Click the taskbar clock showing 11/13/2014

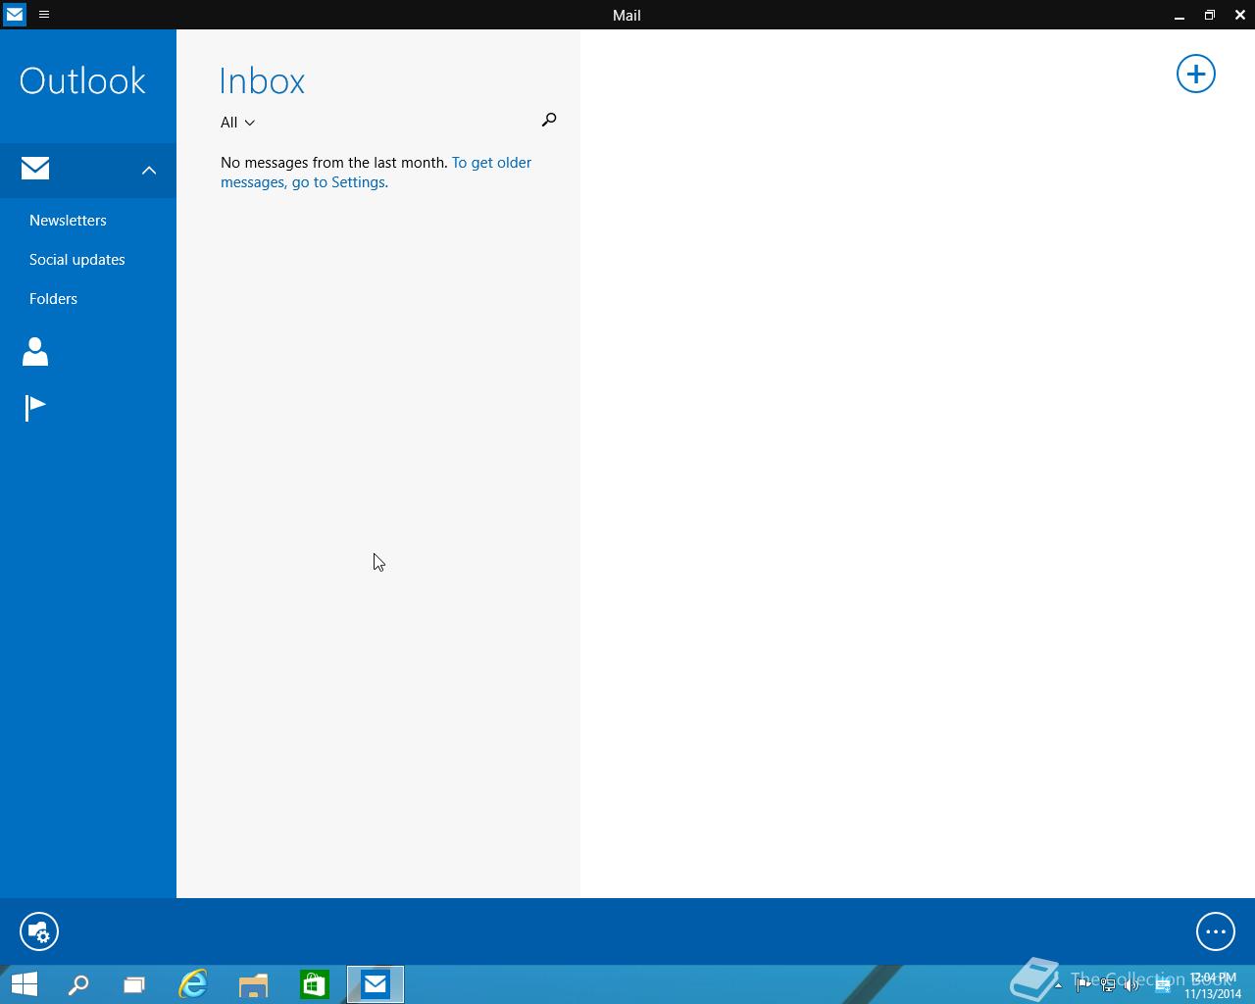1213,985
